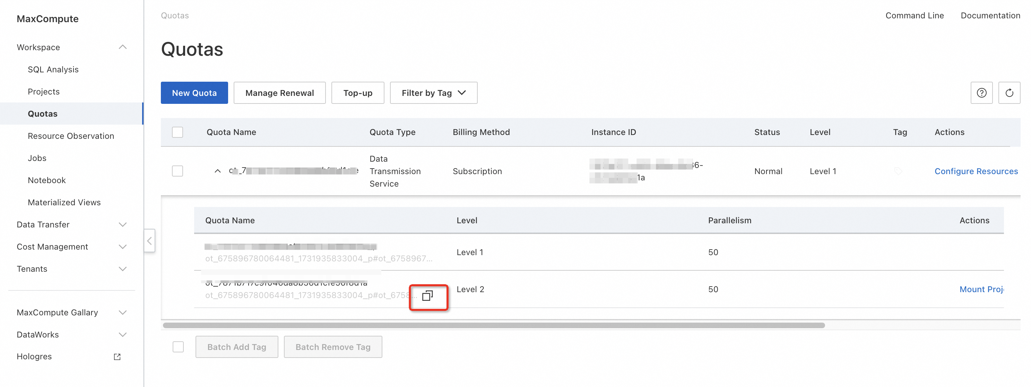Click the New Quota button

tap(194, 93)
